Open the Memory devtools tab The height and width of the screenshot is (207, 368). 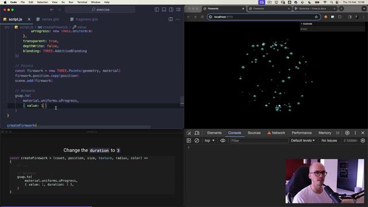(324, 133)
